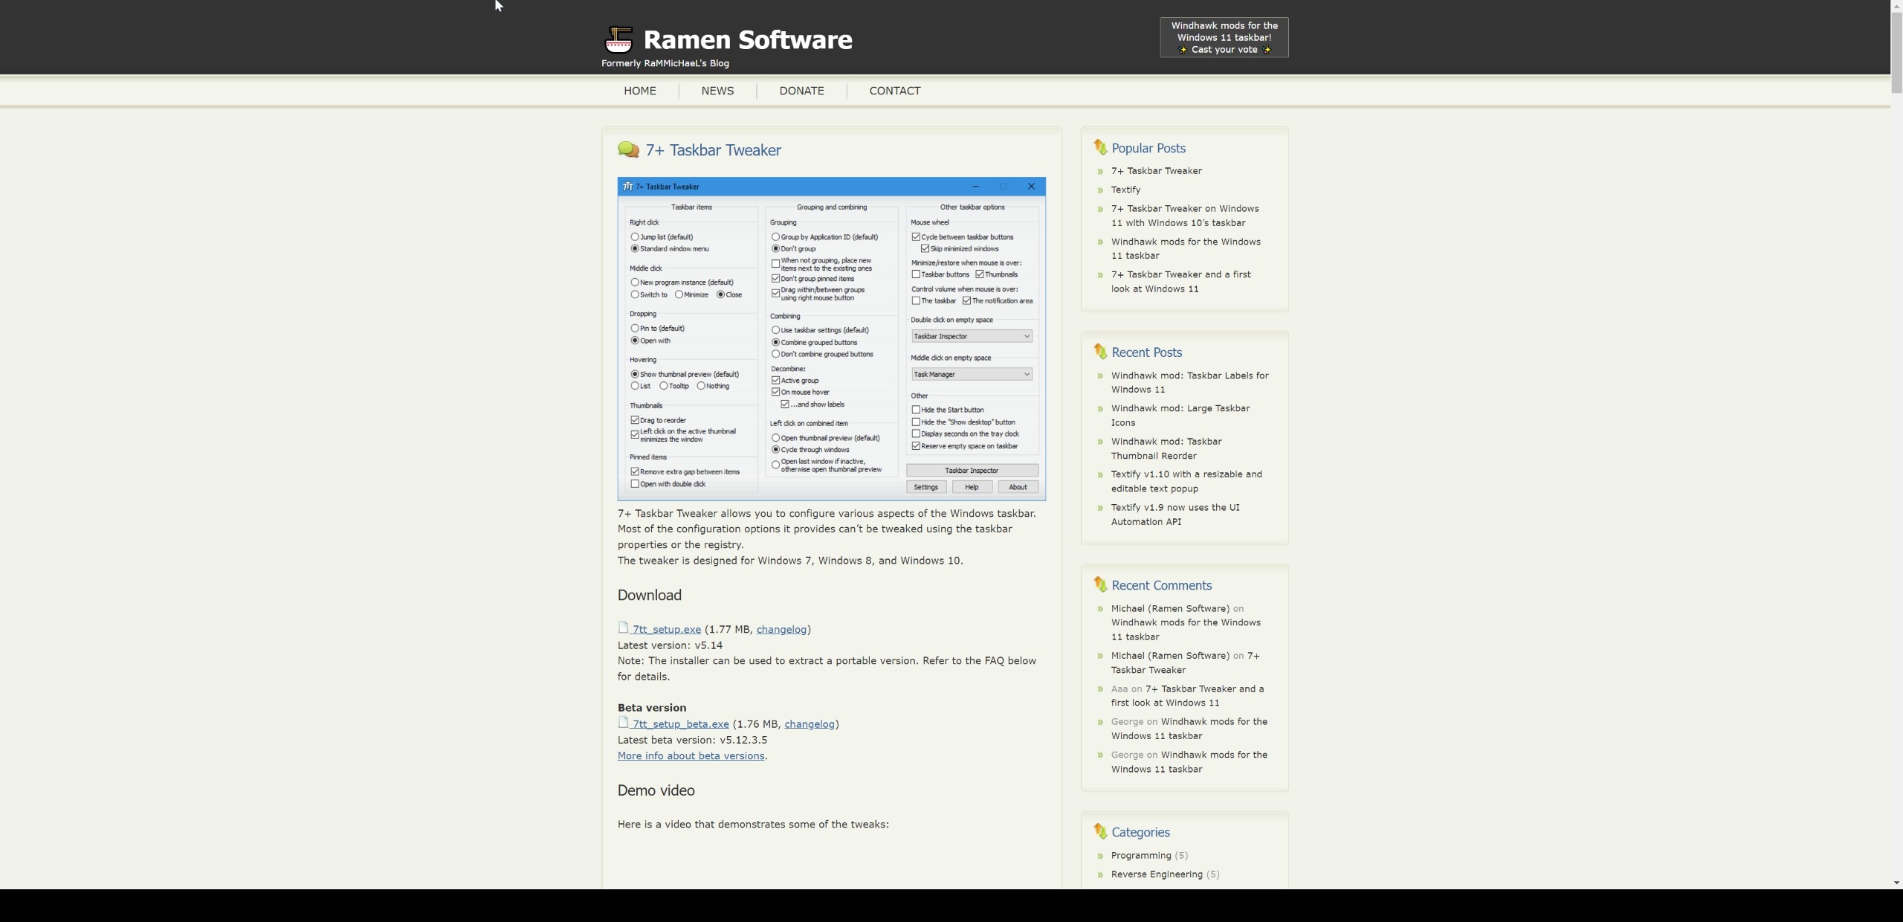This screenshot has height=922, width=1903.
Task: Click the Categories heading icon
Action: pyautogui.click(x=1100, y=831)
